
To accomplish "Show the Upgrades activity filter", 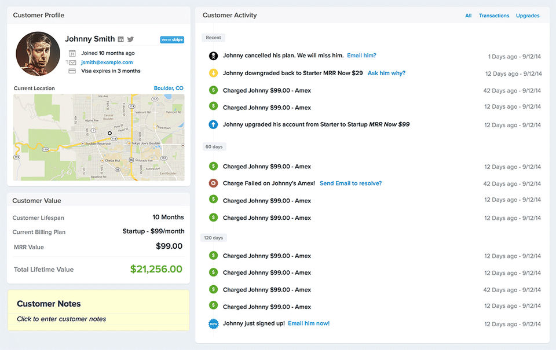I will tap(528, 16).
